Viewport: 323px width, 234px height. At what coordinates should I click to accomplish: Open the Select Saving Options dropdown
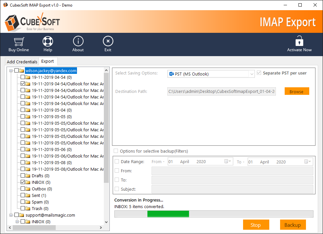pos(252,74)
